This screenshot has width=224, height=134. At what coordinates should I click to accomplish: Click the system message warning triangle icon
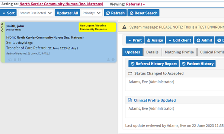[x=124, y=27]
